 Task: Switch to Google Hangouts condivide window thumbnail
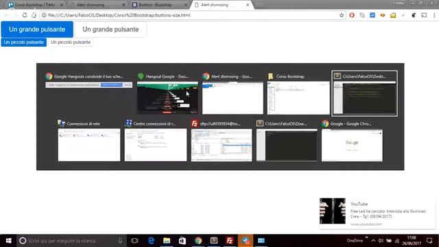[88, 81]
